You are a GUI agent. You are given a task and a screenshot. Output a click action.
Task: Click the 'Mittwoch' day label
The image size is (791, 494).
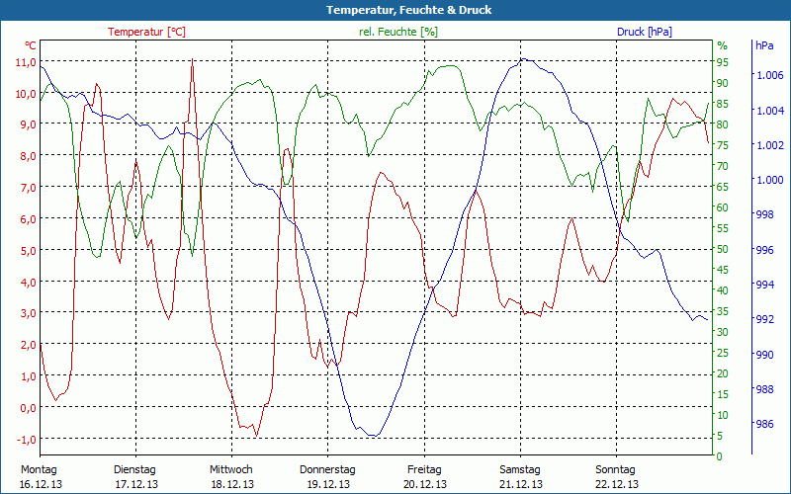click(231, 470)
